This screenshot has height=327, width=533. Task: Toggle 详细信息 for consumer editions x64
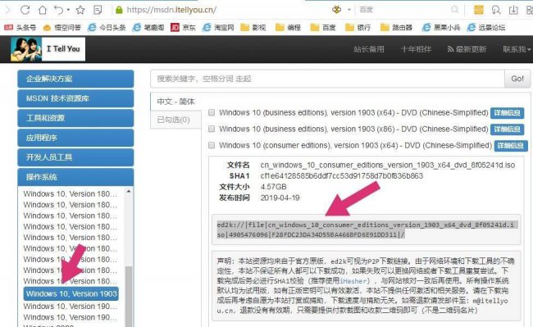pyautogui.click(x=511, y=146)
